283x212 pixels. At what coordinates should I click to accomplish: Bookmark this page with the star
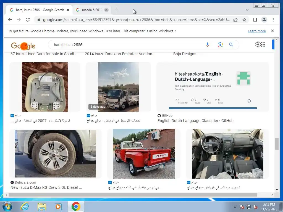click(244, 20)
